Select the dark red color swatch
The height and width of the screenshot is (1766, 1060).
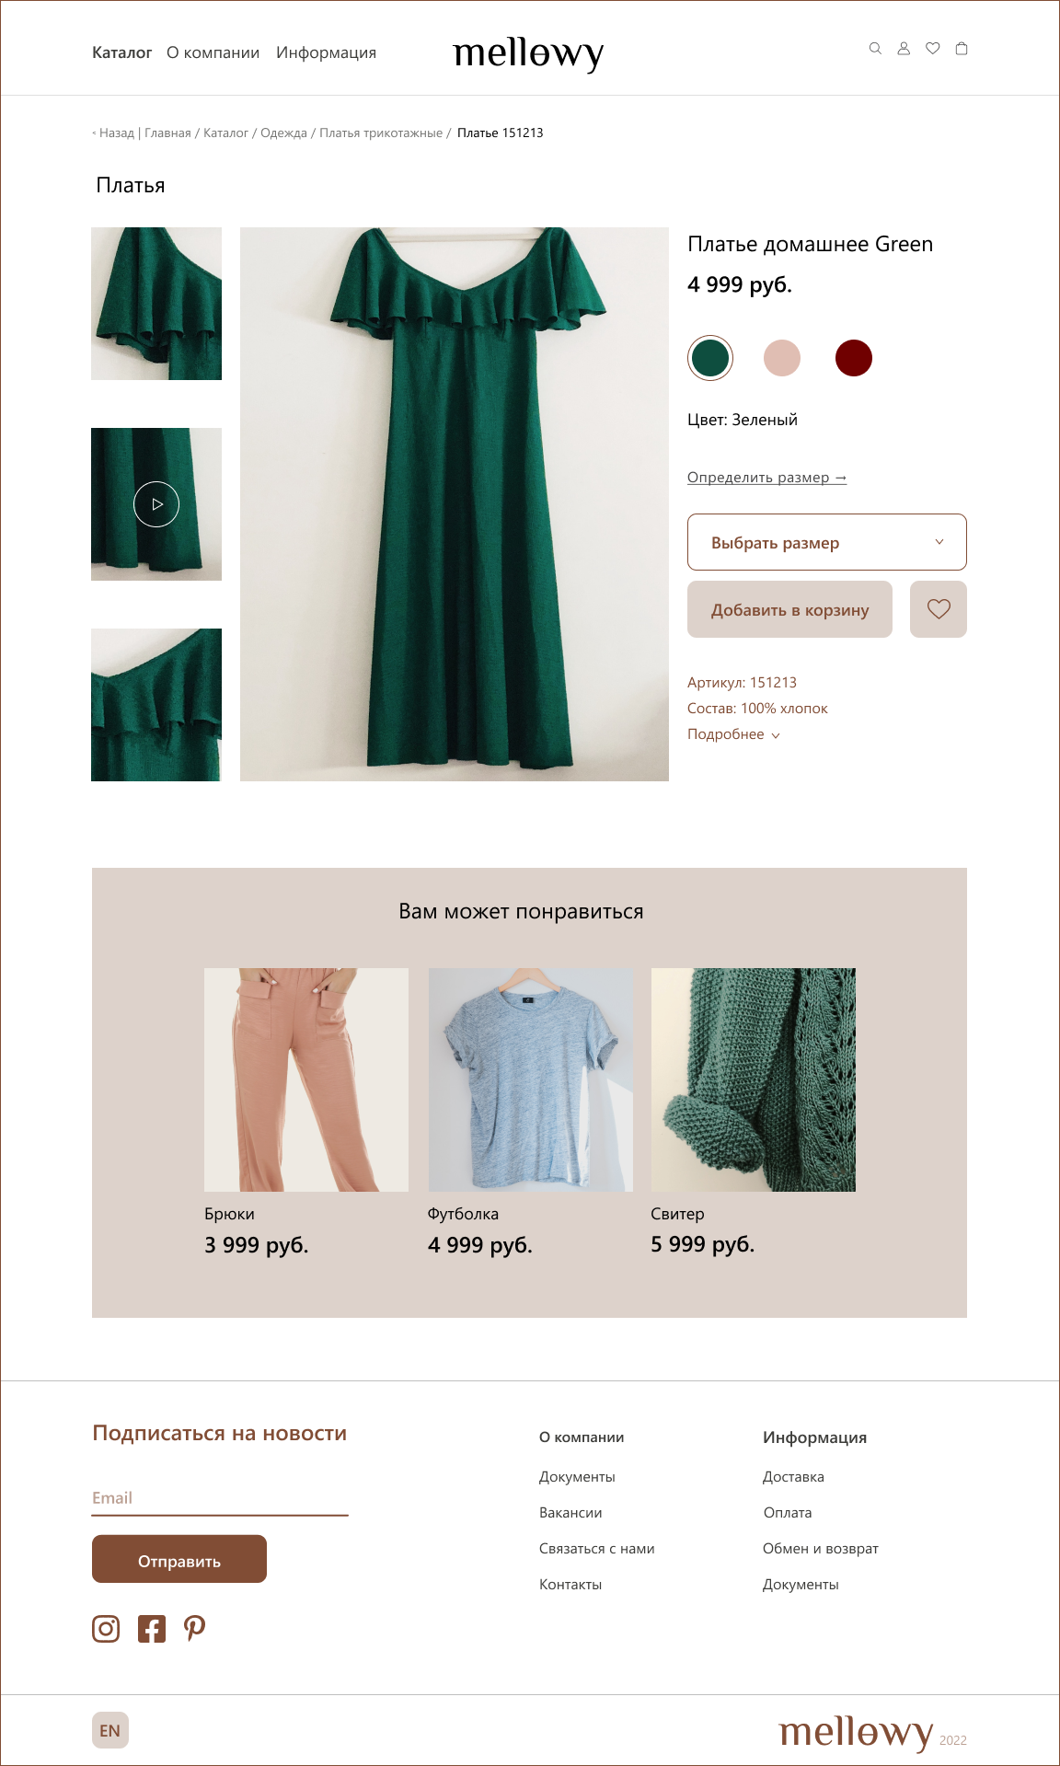click(854, 358)
